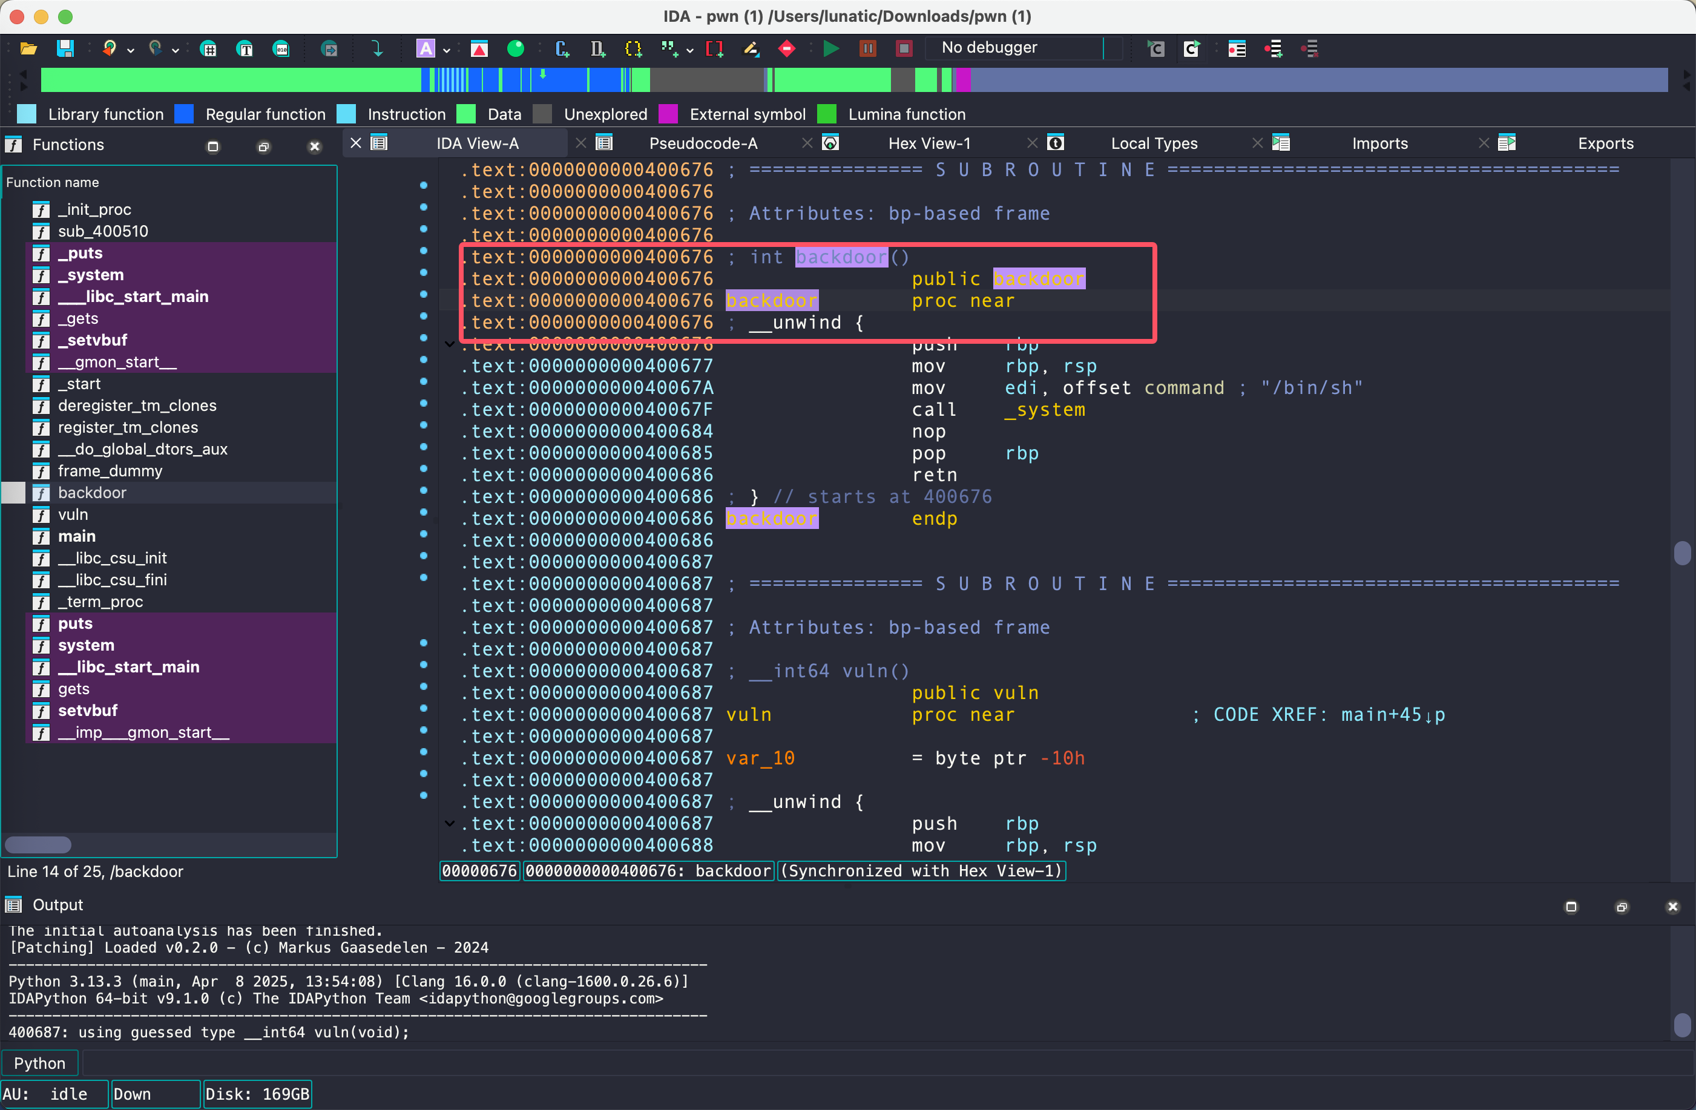
Task: Expand the dropdown arrow beside the purple 'A' icon
Action: 447,50
